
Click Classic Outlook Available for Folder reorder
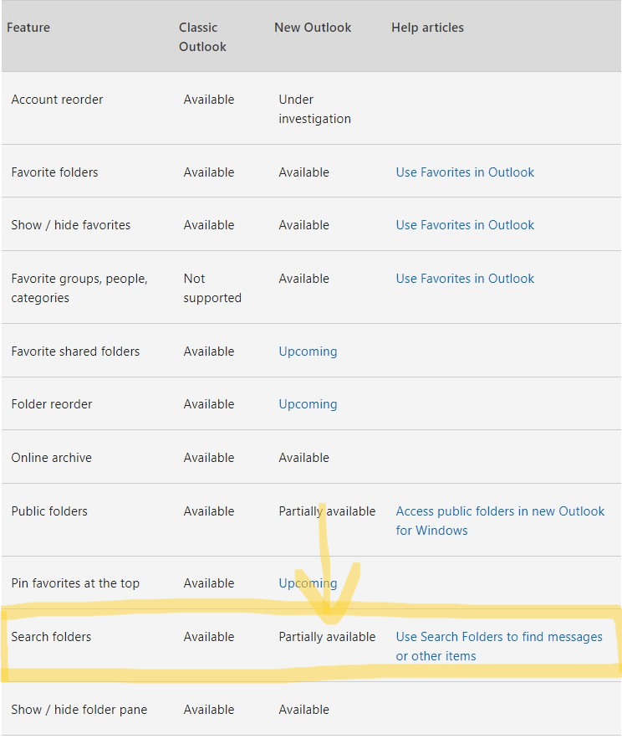click(209, 404)
